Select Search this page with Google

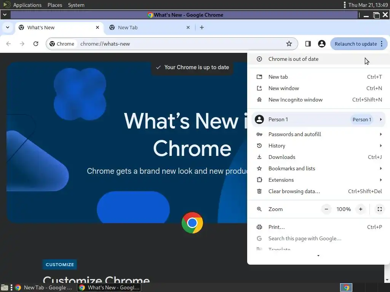click(318, 239)
